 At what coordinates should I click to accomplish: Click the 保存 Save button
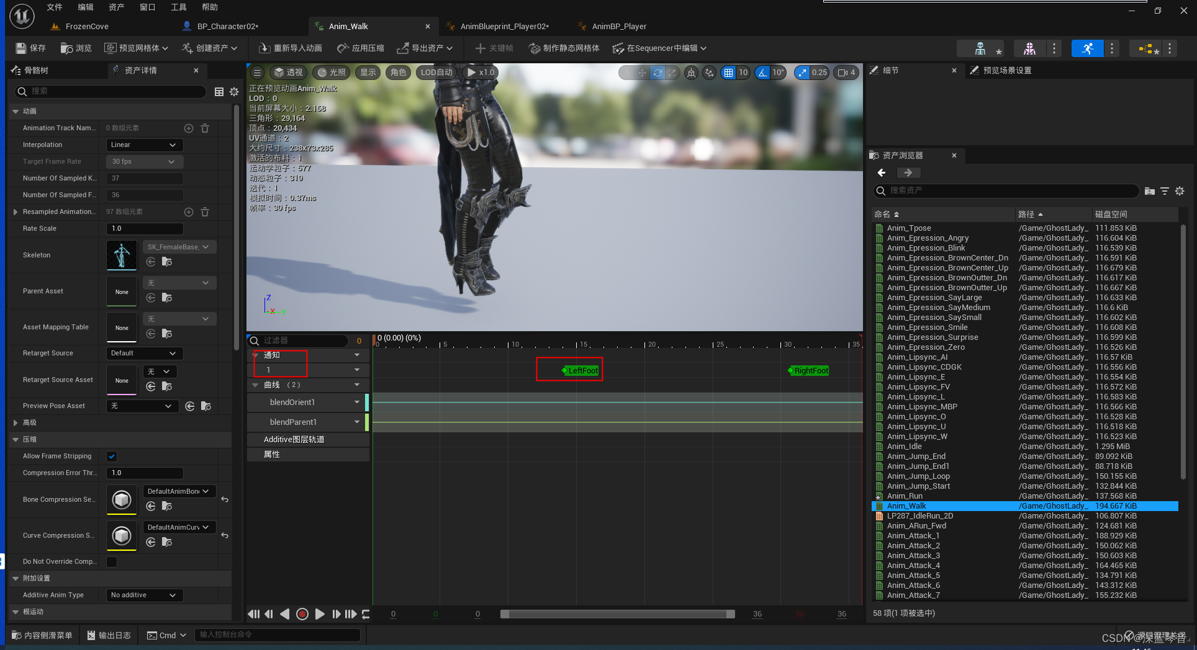coord(31,48)
